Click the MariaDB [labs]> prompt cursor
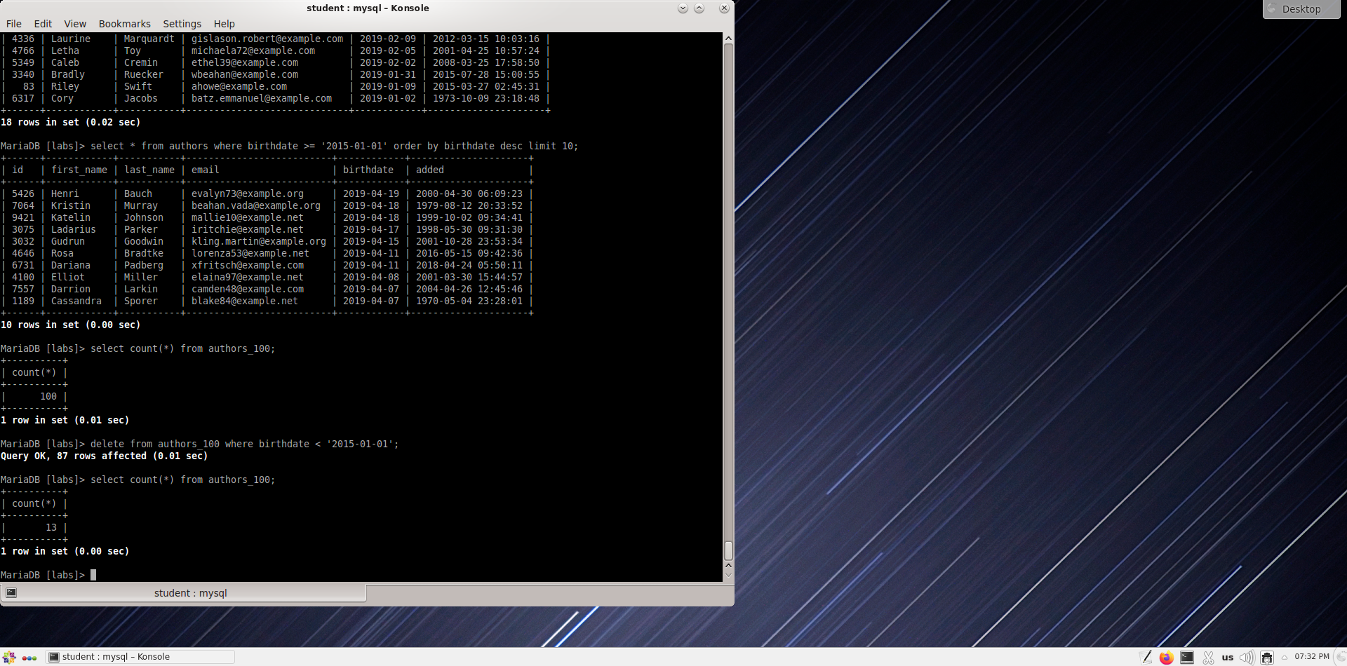This screenshot has height=666, width=1347. (93, 575)
